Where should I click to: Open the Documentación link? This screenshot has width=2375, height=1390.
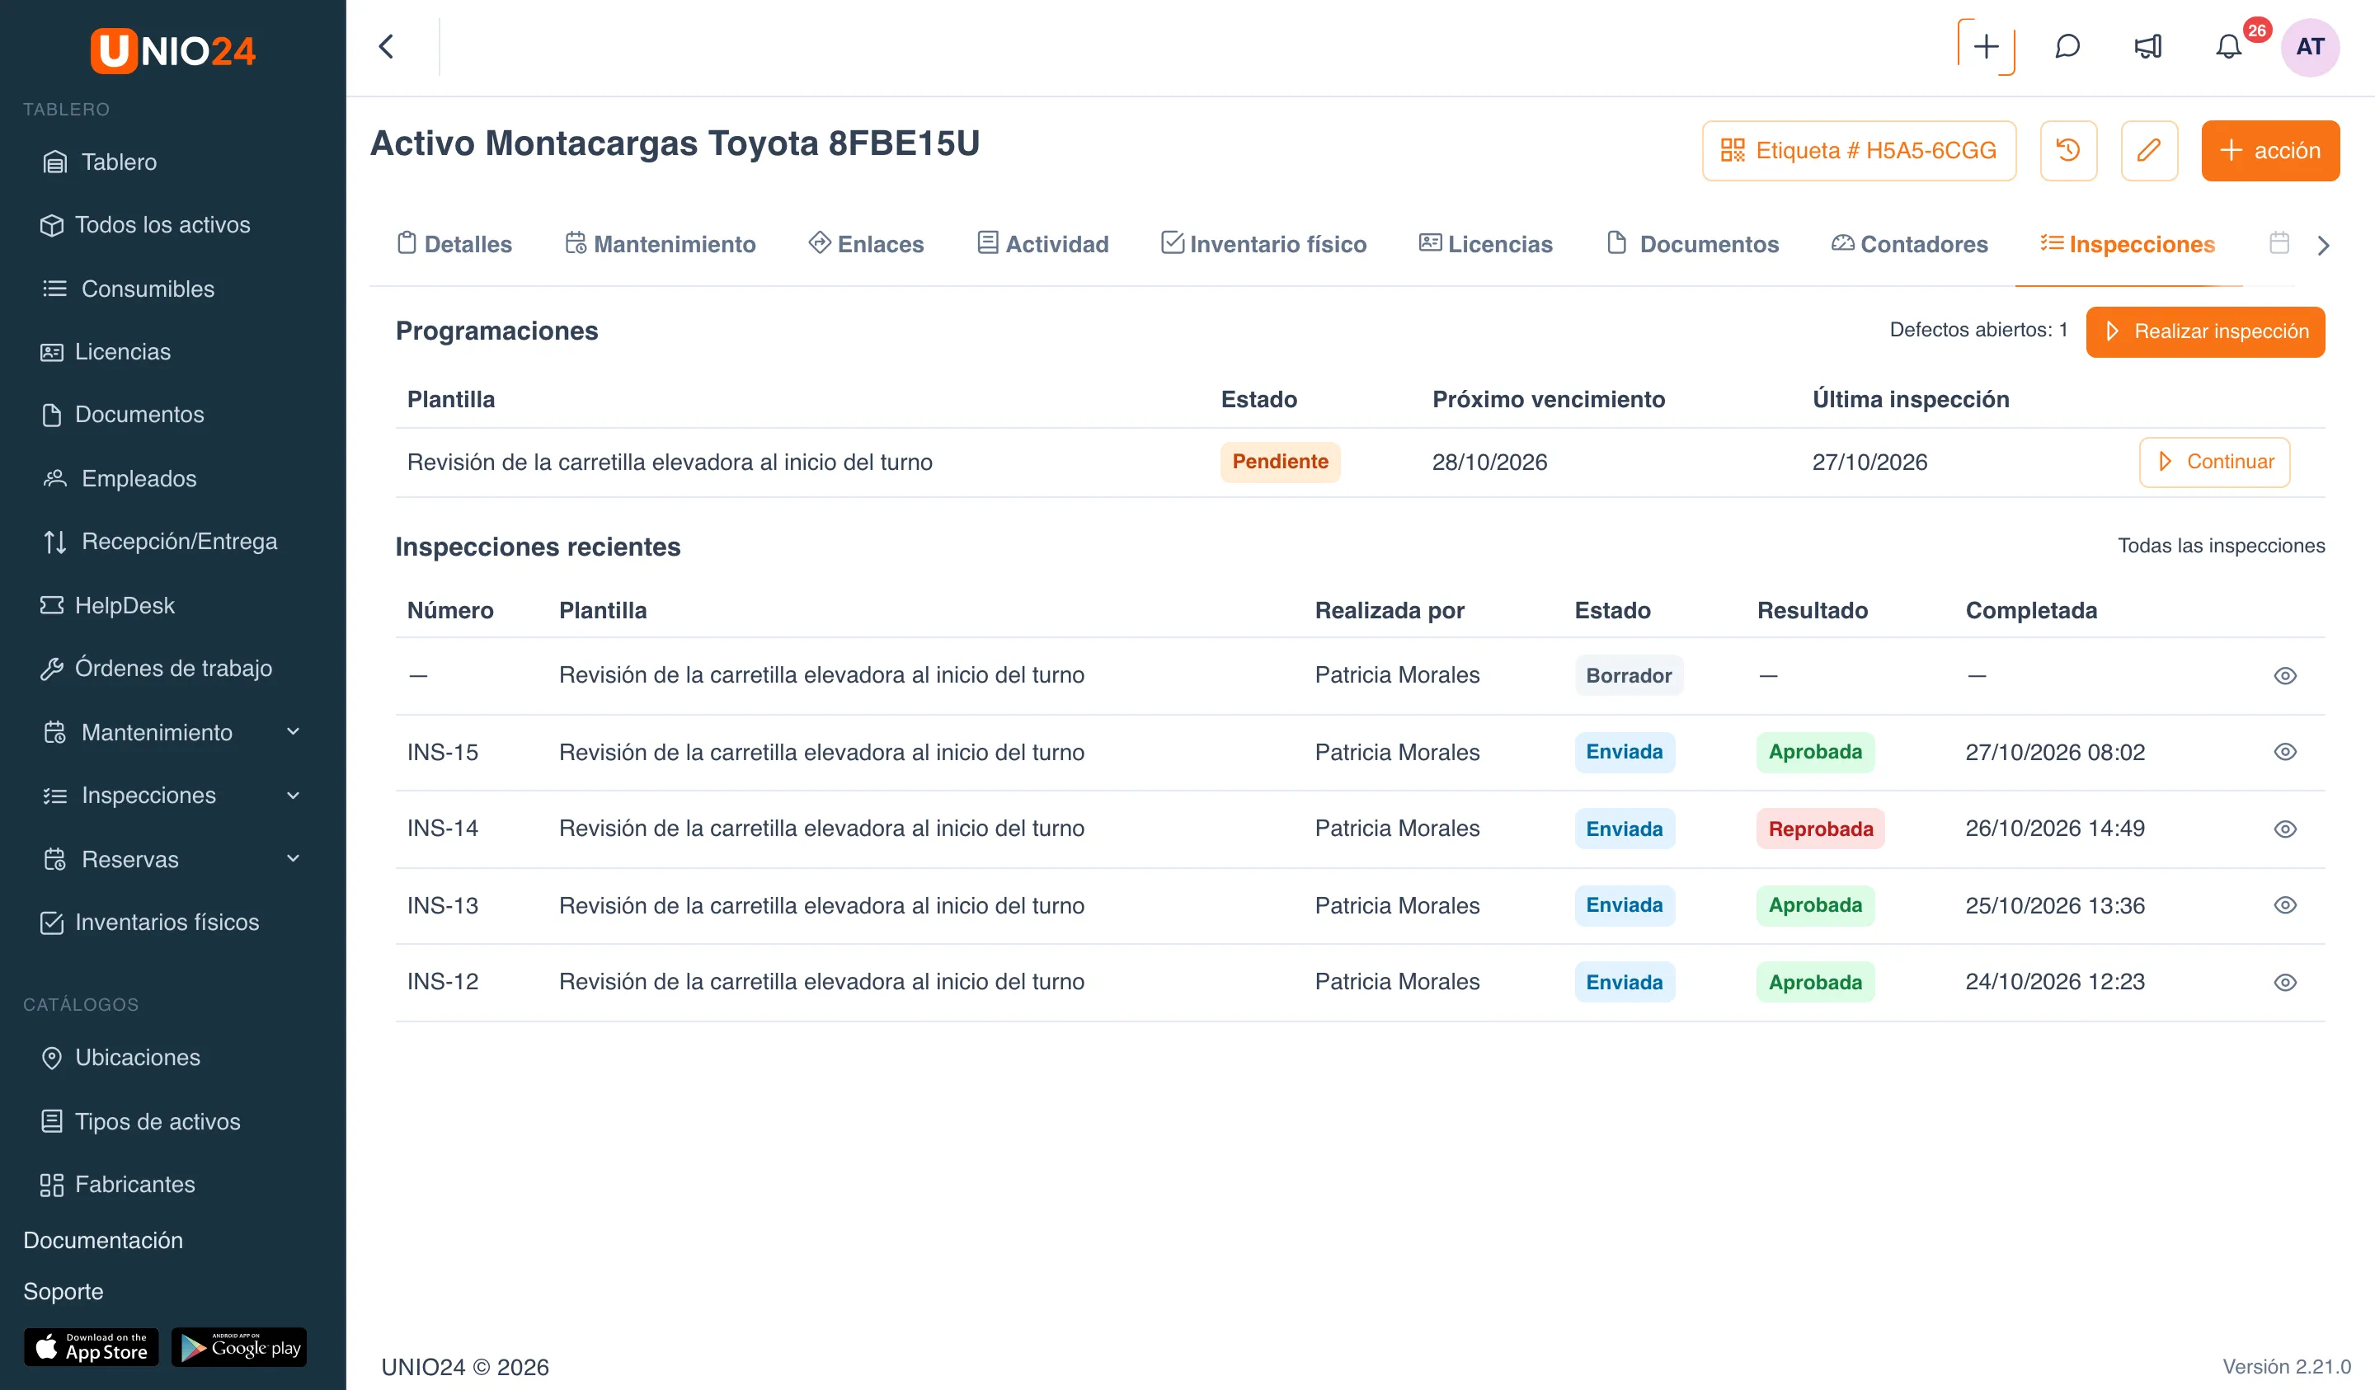[x=103, y=1240]
